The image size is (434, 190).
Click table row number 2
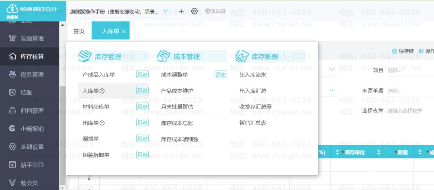(x=89, y=178)
